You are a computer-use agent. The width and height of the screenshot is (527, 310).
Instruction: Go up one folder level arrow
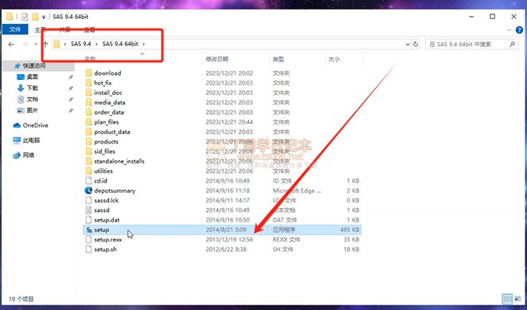click(45, 45)
